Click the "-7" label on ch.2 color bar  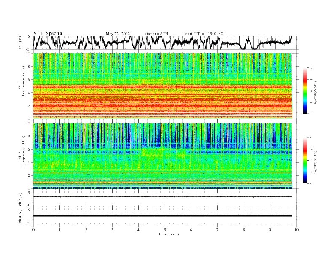click(x=311, y=183)
